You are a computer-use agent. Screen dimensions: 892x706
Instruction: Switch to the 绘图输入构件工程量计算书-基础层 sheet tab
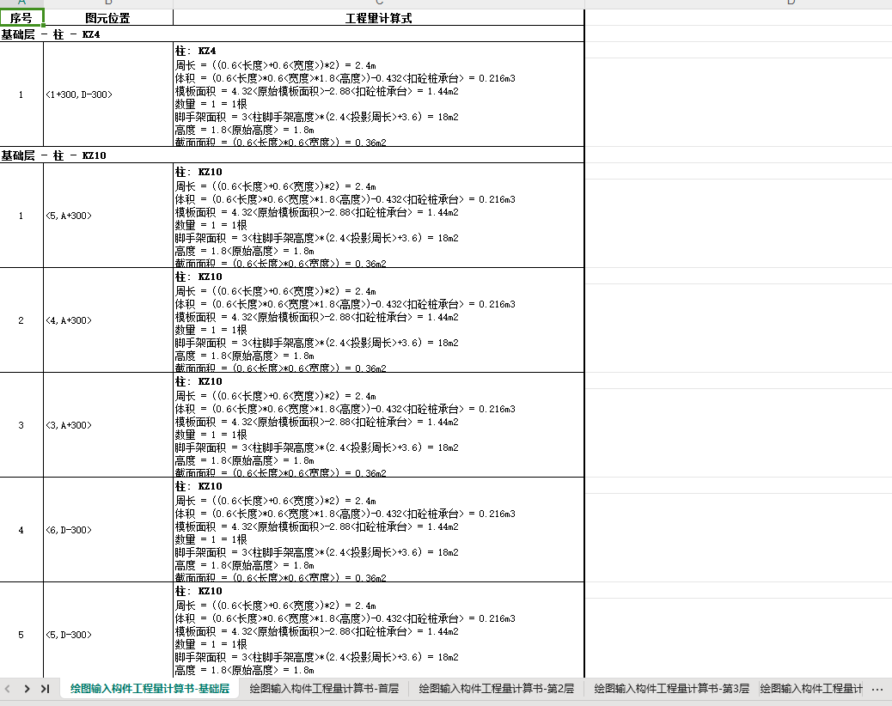(x=150, y=689)
